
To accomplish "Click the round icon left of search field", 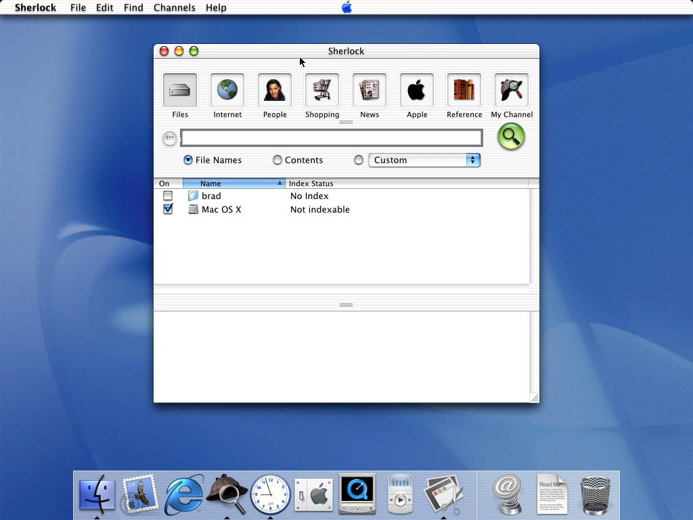I will [x=170, y=138].
